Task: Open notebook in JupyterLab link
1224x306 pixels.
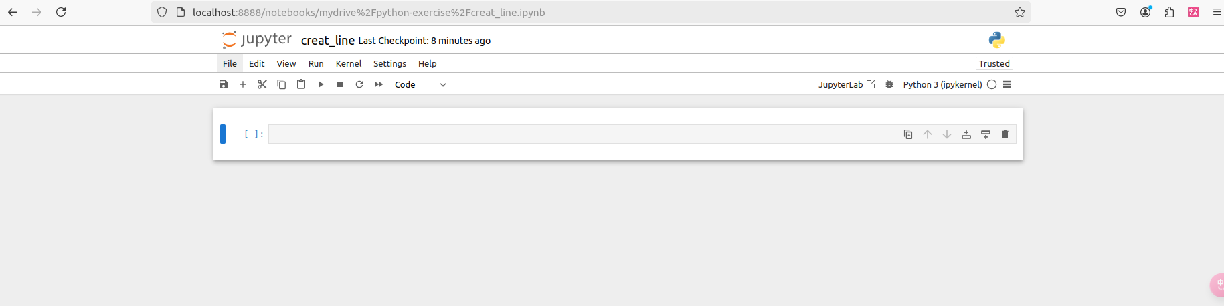Action: click(847, 84)
